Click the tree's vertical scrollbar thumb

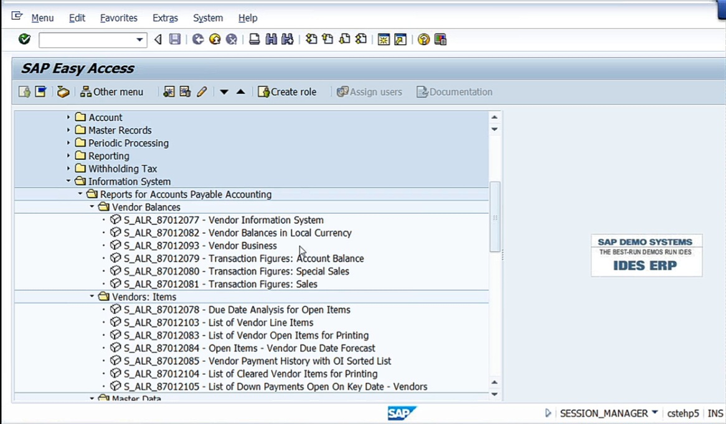tap(494, 217)
